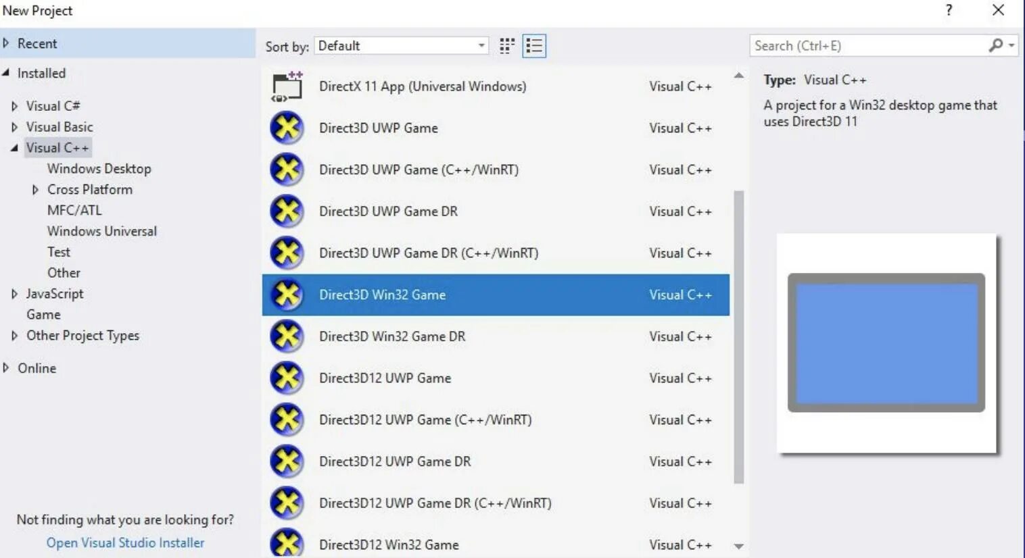Collapse the Visual C++ node
The height and width of the screenshot is (558, 1025).
click(14, 148)
